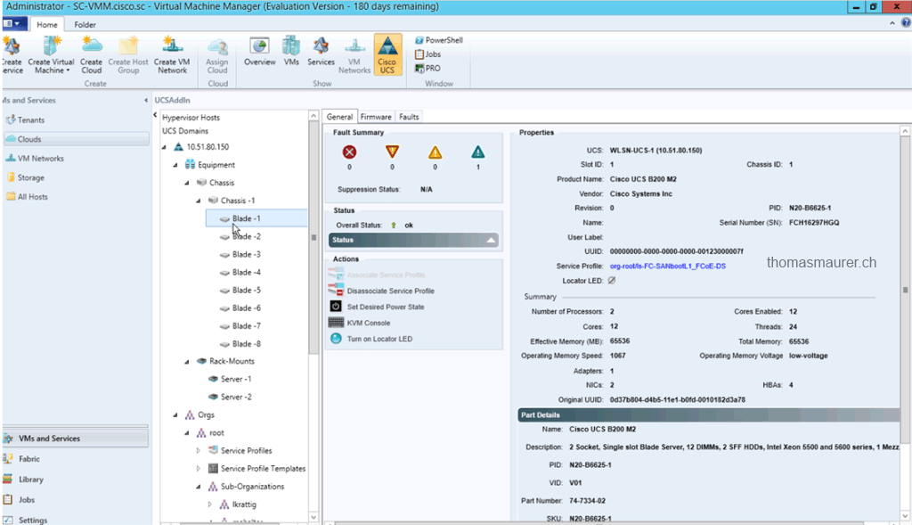Click the warning fault teal icon

click(x=478, y=152)
